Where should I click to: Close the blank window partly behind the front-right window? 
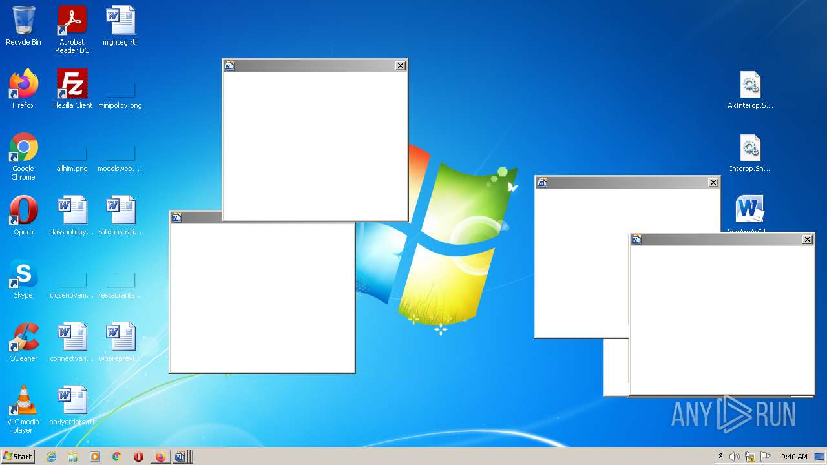(713, 183)
